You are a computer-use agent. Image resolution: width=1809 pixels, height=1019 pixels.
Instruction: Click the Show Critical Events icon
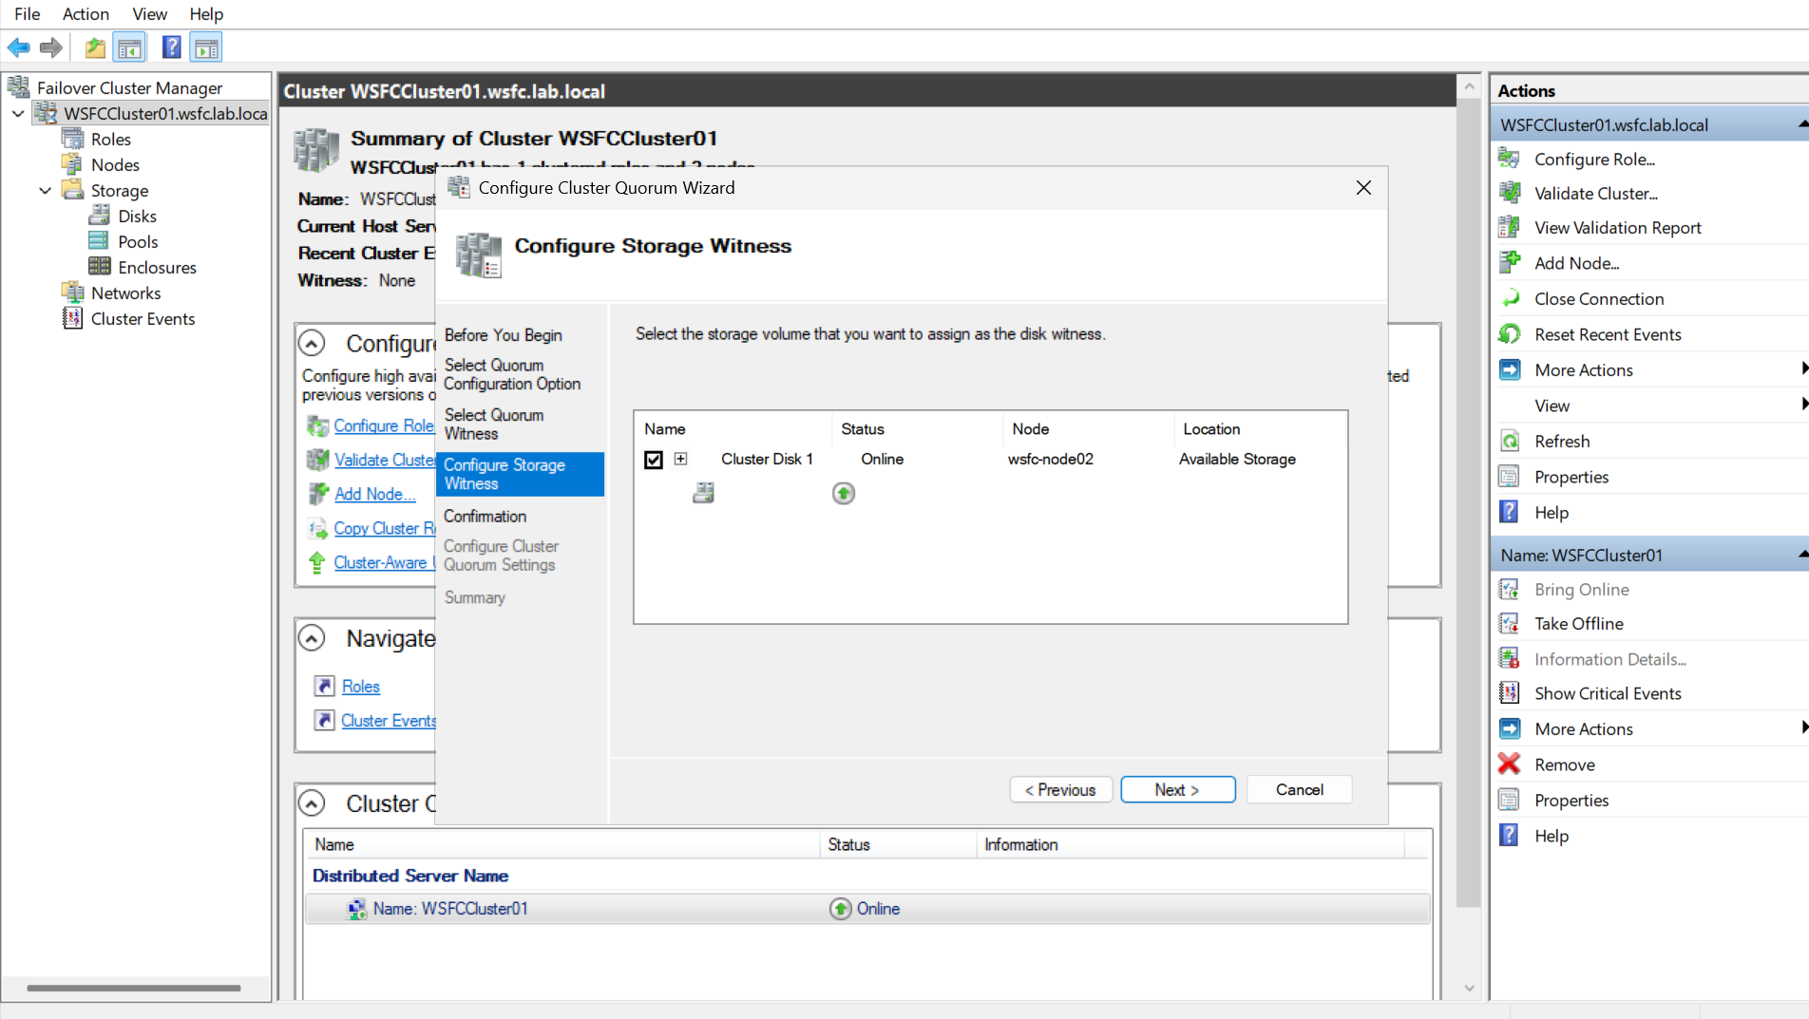(x=1509, y=693)
